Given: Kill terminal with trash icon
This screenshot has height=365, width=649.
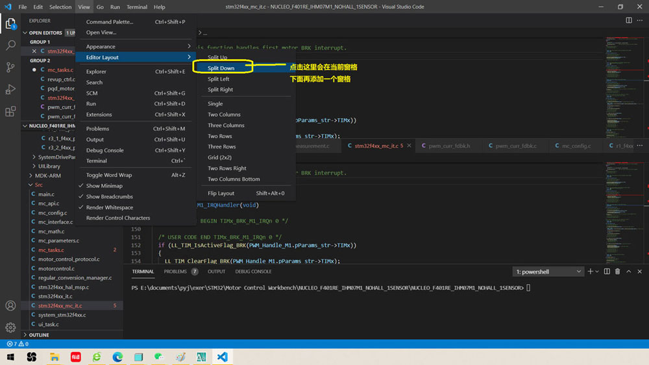Looking at the screenshot, I should click(618, 272).
